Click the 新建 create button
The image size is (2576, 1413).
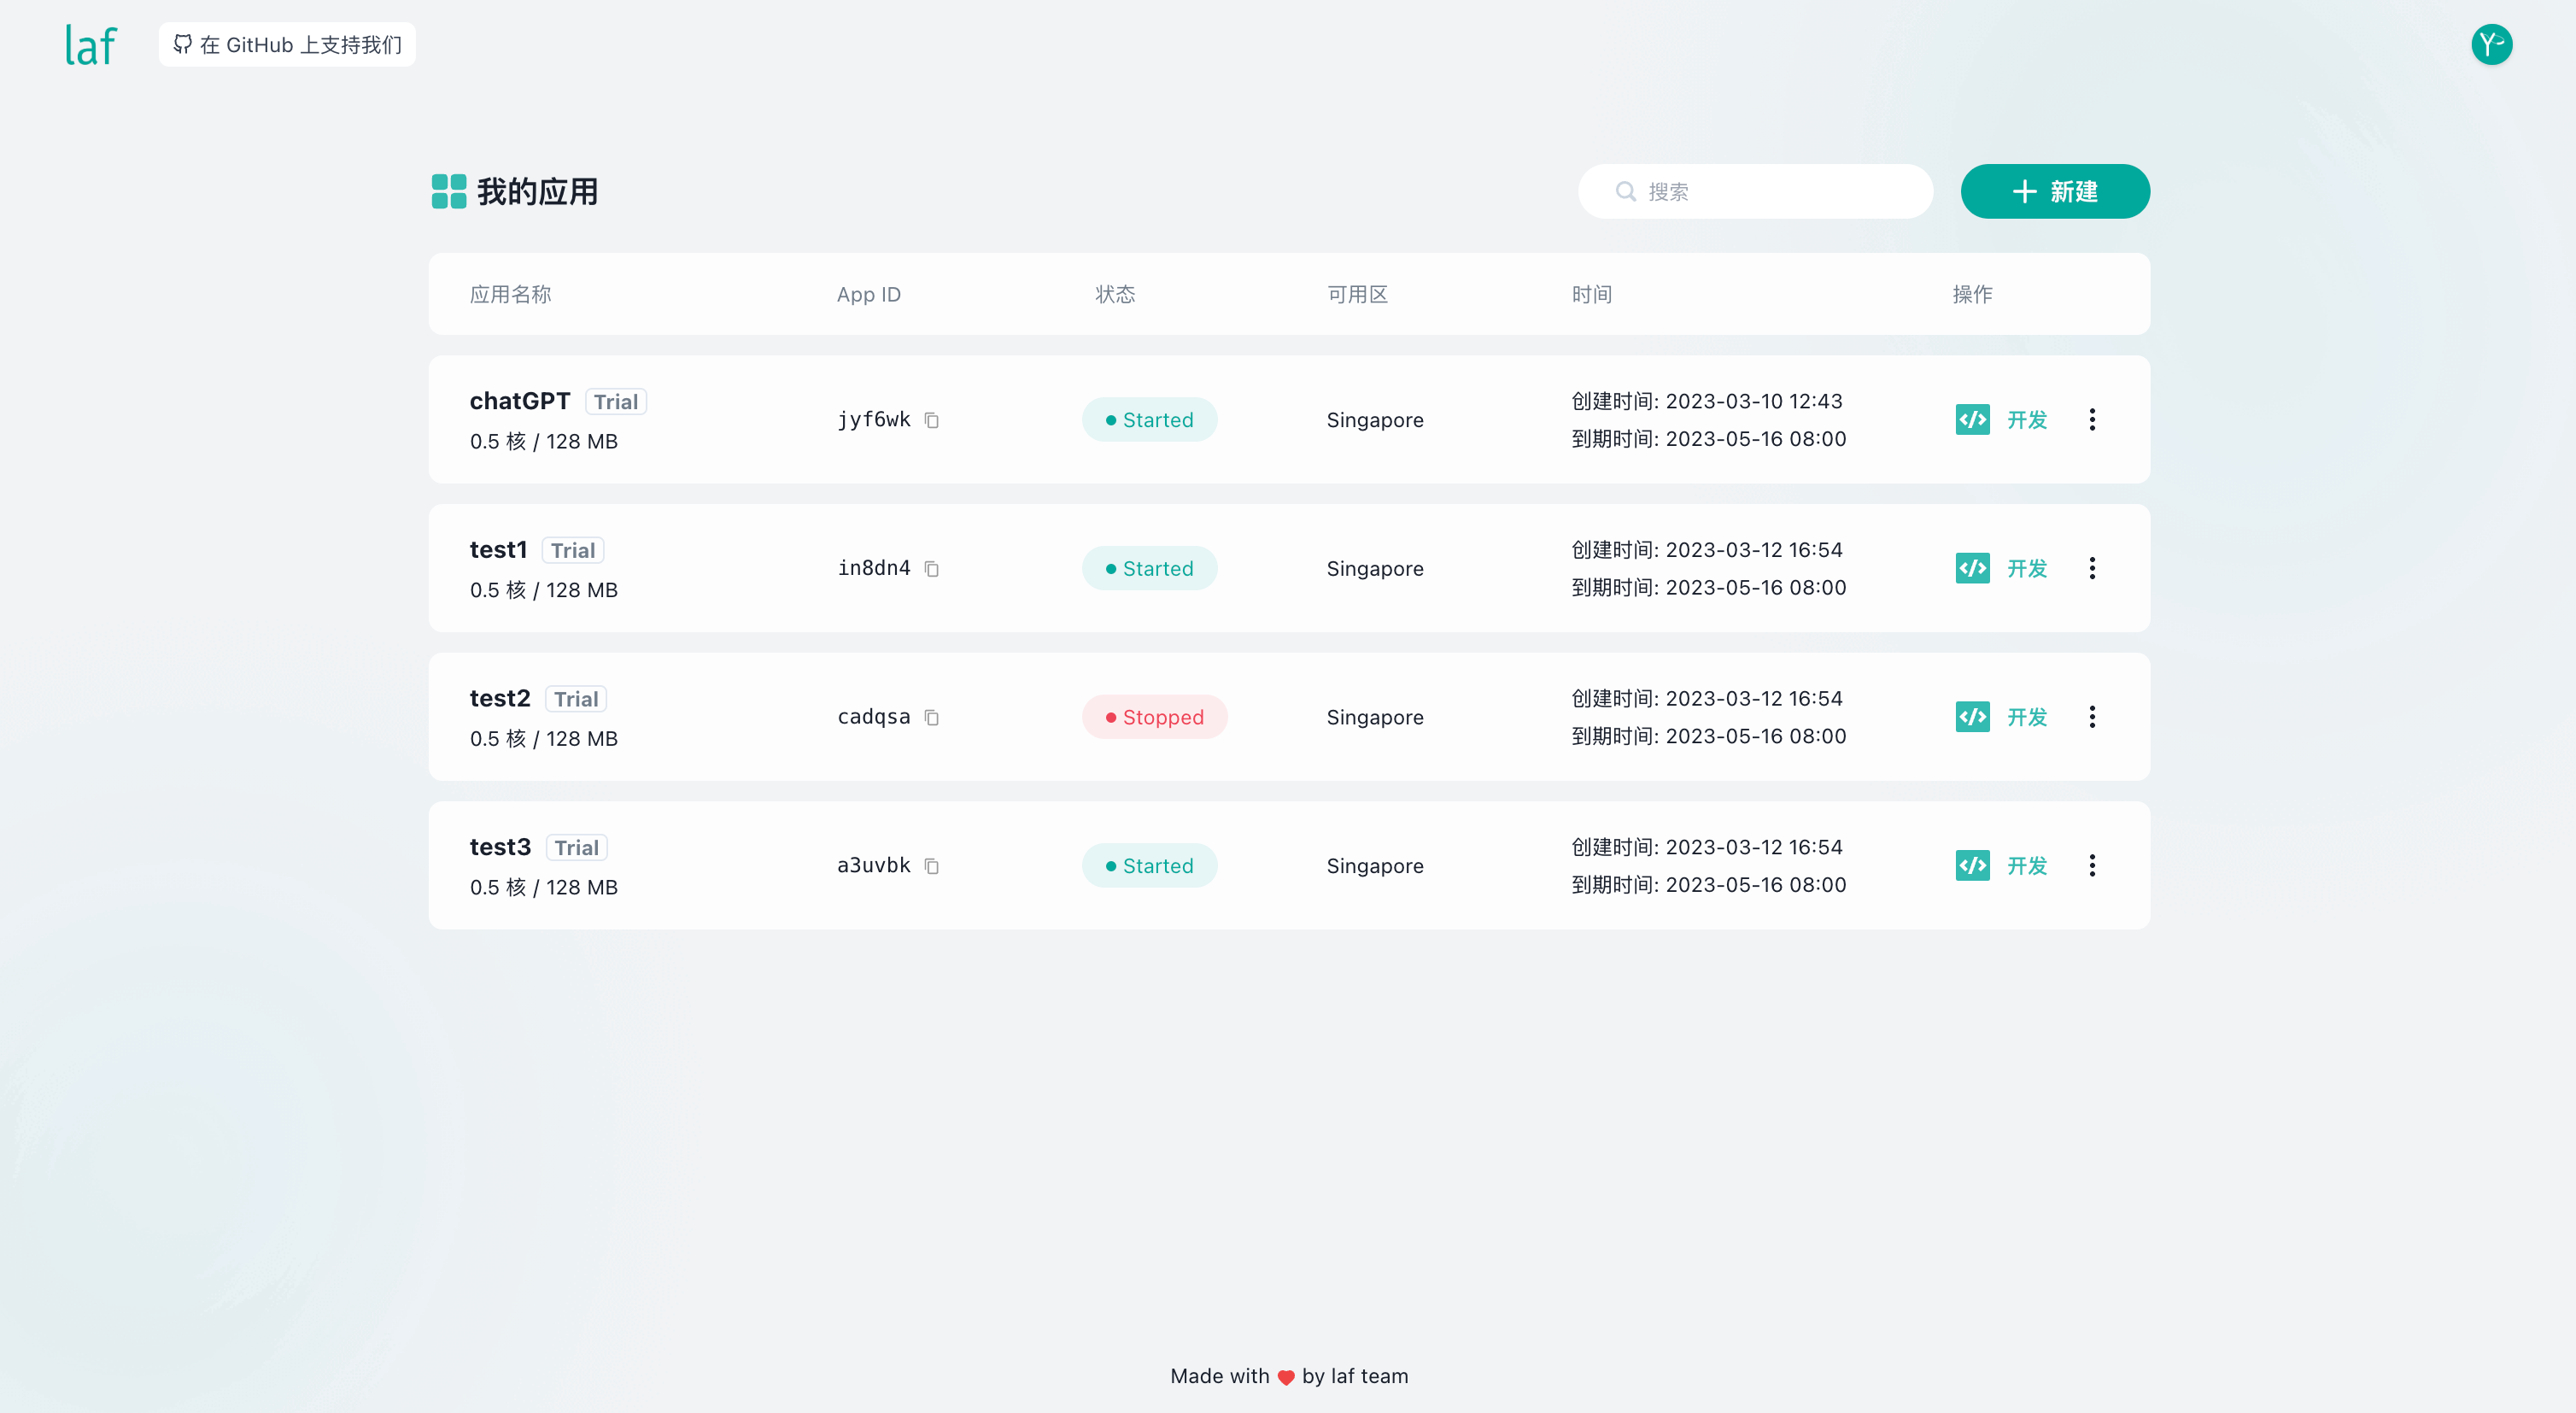coord(2054,191)
